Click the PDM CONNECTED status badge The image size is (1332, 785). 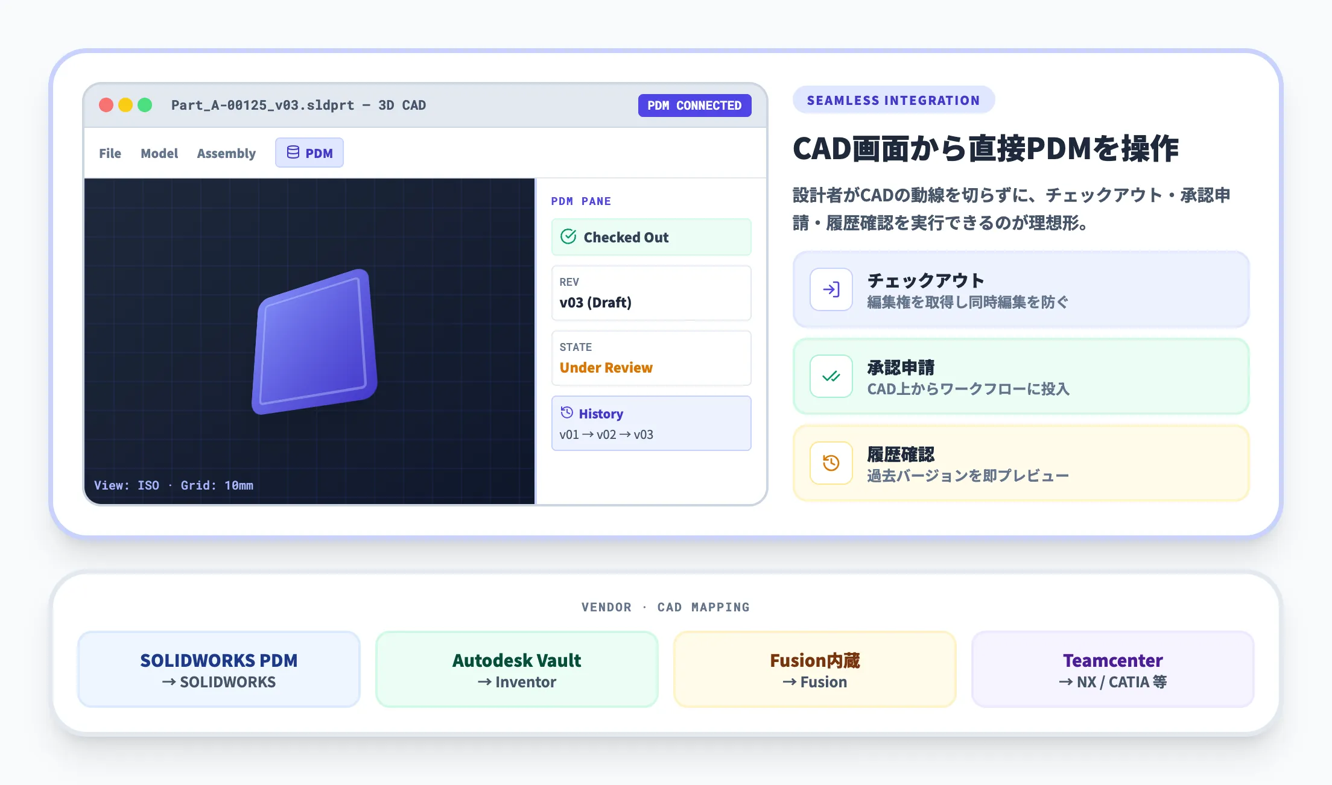click(x=694, y=105)
